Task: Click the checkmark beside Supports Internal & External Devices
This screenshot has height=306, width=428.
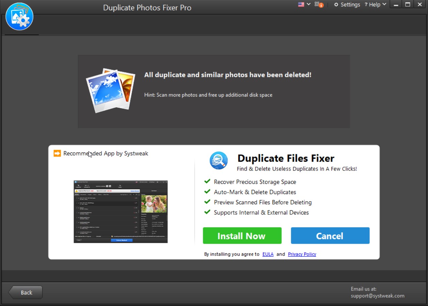Action: coord(207,212)
